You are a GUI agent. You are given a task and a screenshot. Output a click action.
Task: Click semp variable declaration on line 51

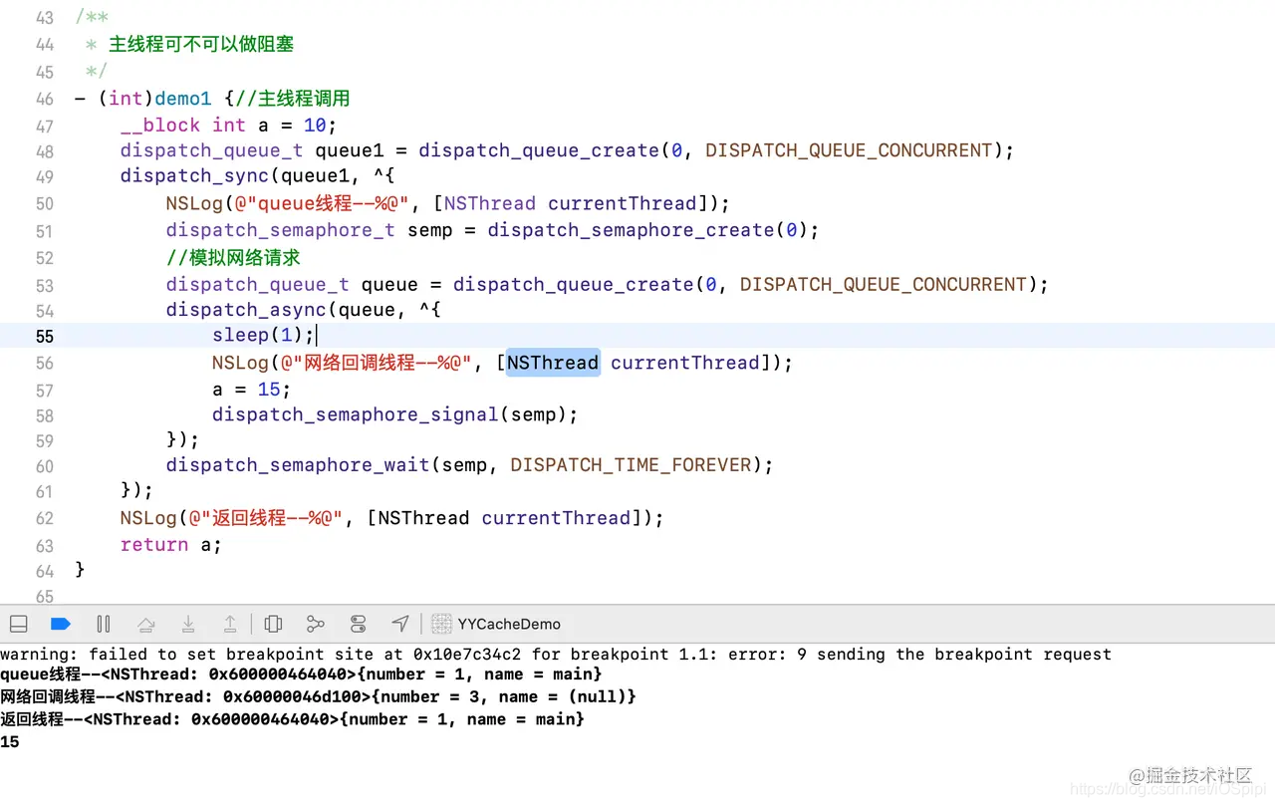coord(430,230)
